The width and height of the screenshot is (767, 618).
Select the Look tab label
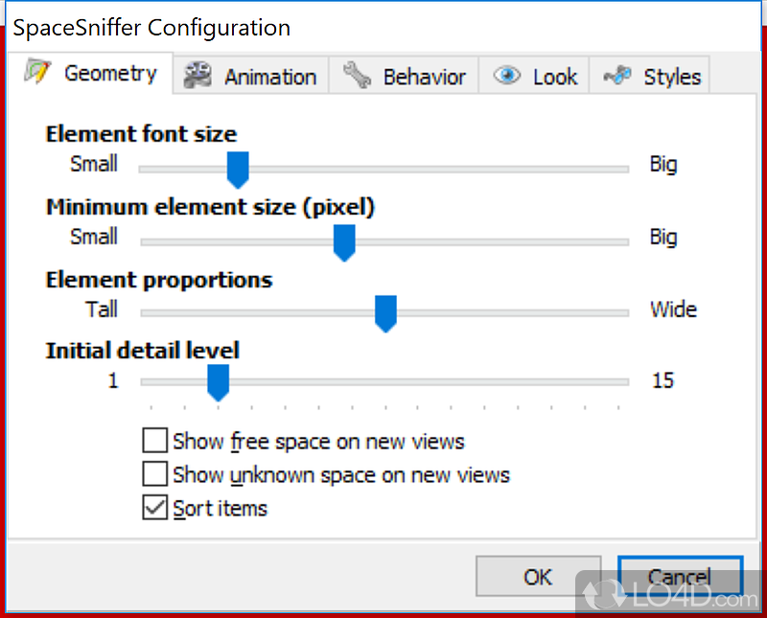point(555,78)
